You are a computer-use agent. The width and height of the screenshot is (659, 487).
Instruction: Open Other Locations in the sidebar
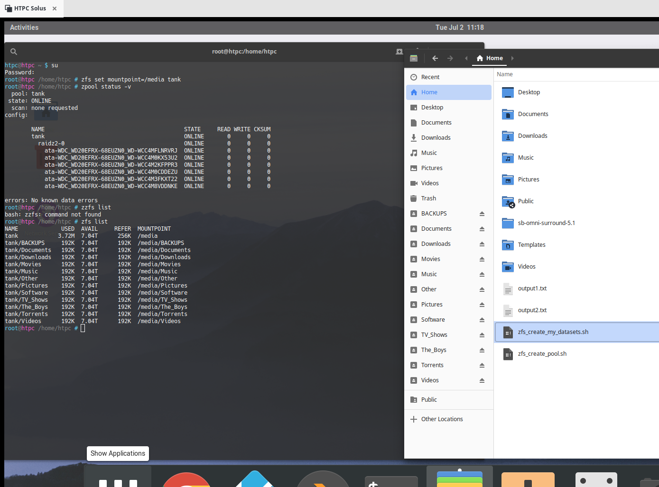(x=442, y=419)
